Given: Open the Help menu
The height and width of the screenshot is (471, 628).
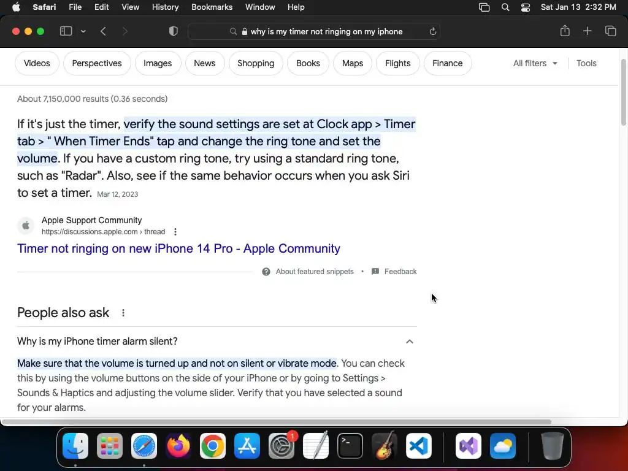Looking at the screenshot, I should [x=296, y=7].
